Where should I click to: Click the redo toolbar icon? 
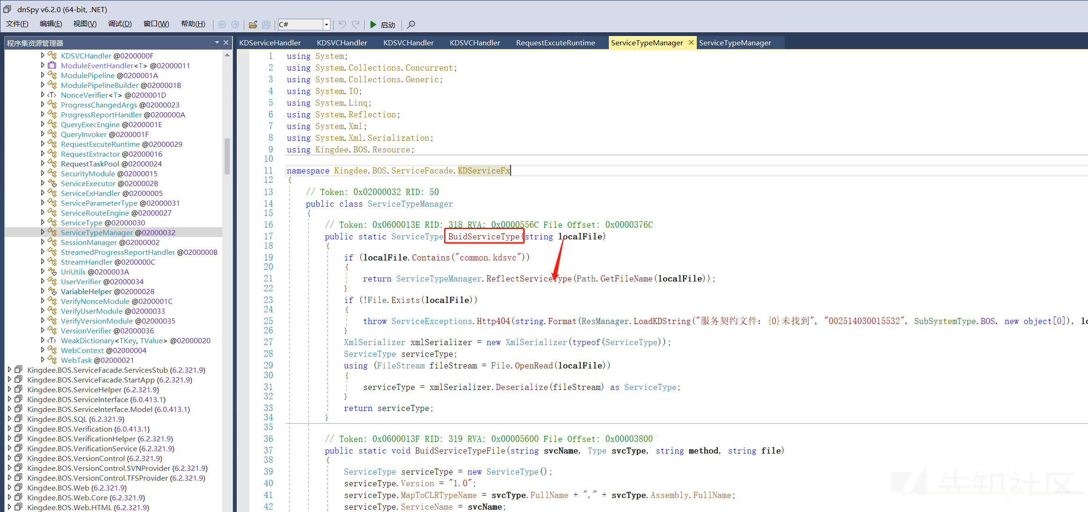pos(356,24)
